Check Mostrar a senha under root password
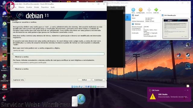 [14, 57]
